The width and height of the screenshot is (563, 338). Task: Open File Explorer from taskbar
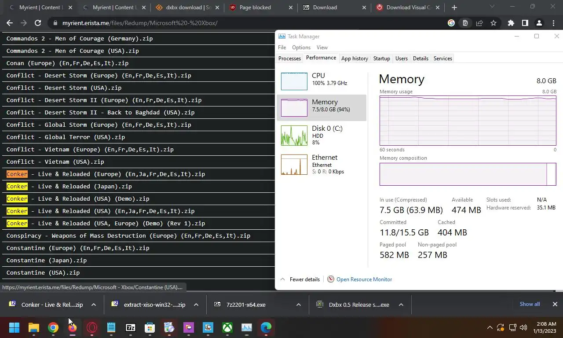pyautogui.click(x=34, y=327)
